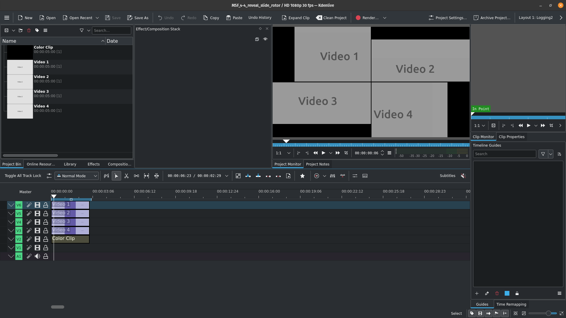
Task: Open clip monitor 1:1 zoom dropdown
Action: pyautogui.click(x=479, y=125)
